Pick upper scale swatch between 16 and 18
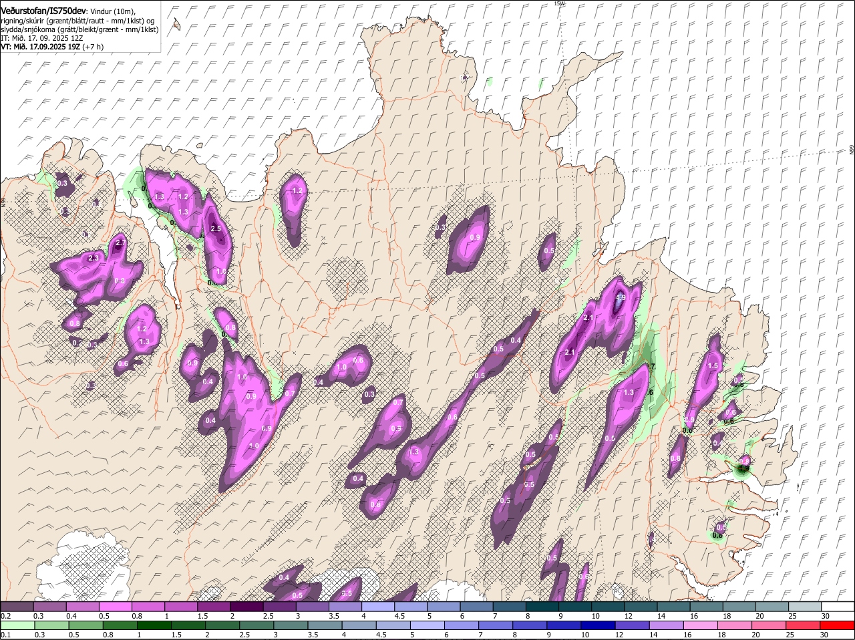The height and width of the screenshot is (640, 855). [706, 607]
